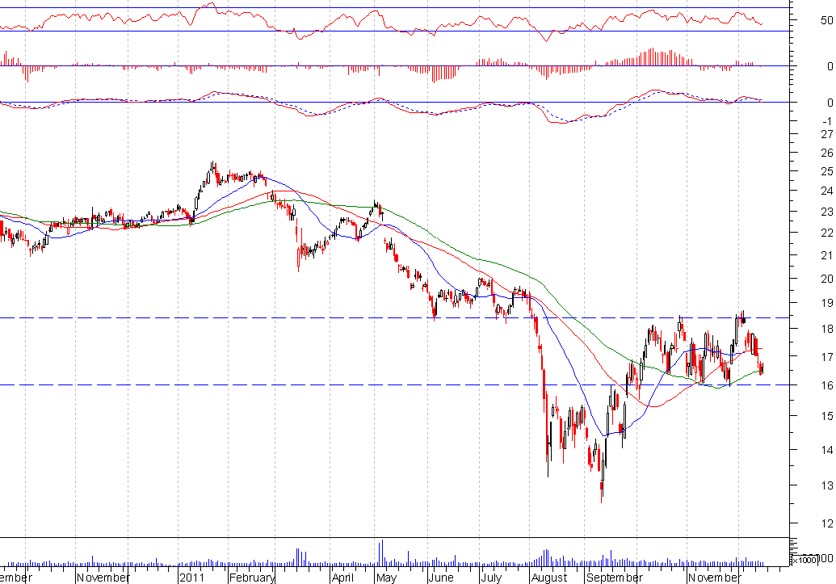Click the 17 price axis label
Viewport: 836px width, 584px height.
click(x=826, y=356)
